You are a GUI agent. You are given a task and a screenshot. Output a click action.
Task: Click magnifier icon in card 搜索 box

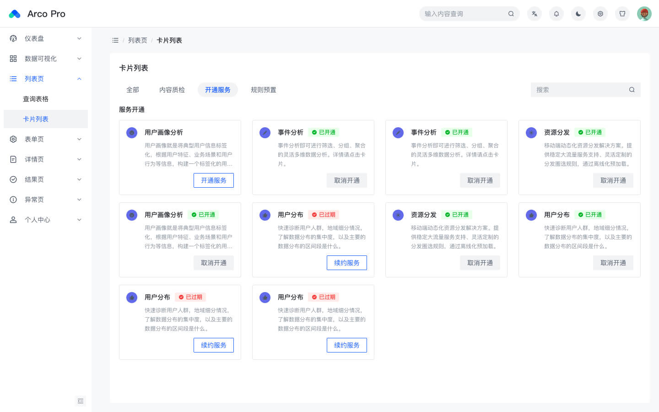pyautogui.click(x=632, y=90)
